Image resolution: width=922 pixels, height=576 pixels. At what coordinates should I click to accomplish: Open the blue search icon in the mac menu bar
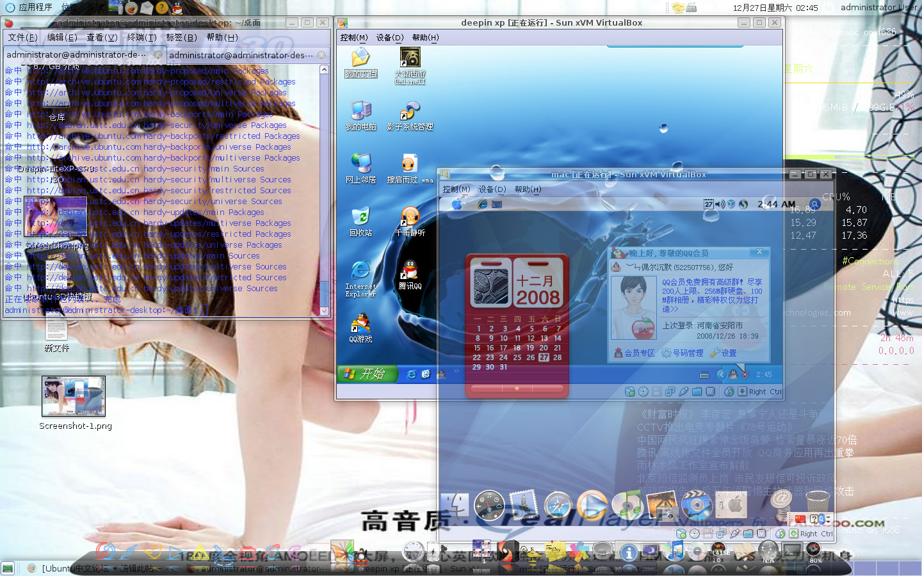coord(814,204)
